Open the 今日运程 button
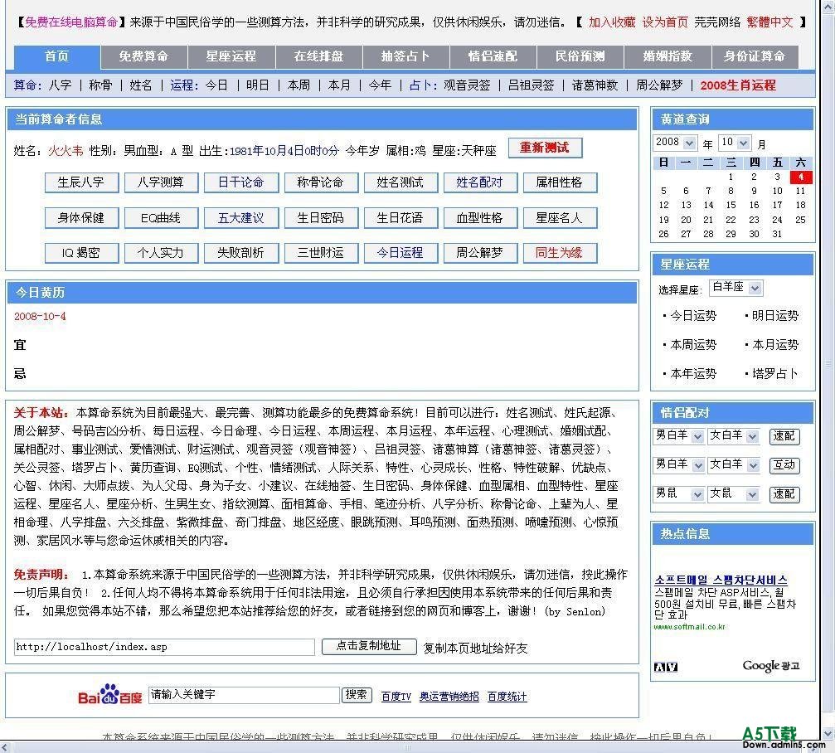The height and width of the screenshot is (753, 835). 401,253
